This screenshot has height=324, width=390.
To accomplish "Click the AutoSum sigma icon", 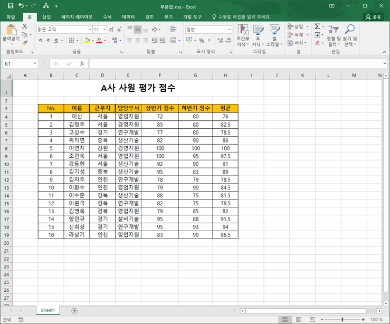I will [317, 26].
